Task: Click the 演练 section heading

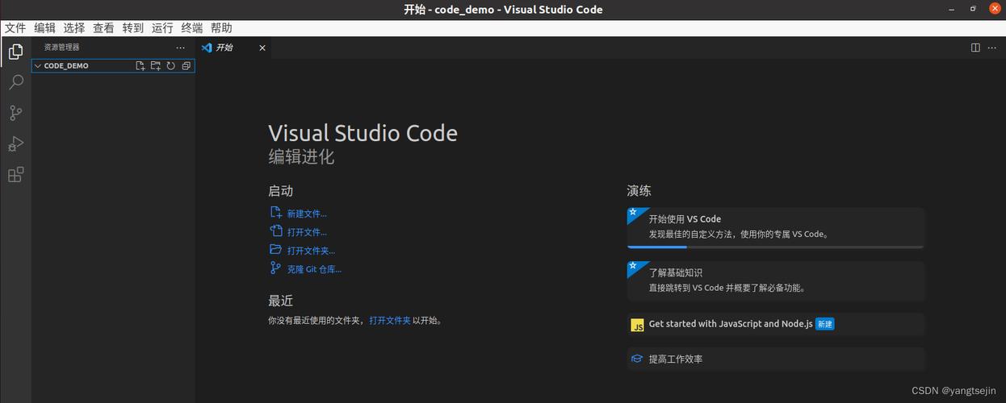Action: pos(639,191)
